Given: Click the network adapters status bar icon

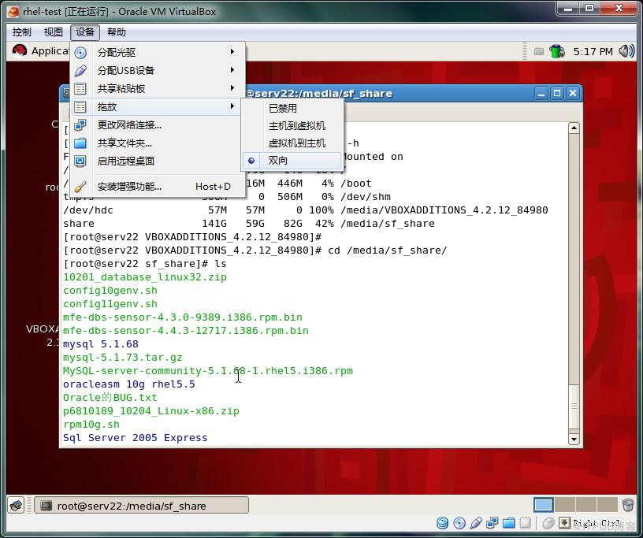Looking at the screenshot, I should pyautogui.click(x=492, y=523).
